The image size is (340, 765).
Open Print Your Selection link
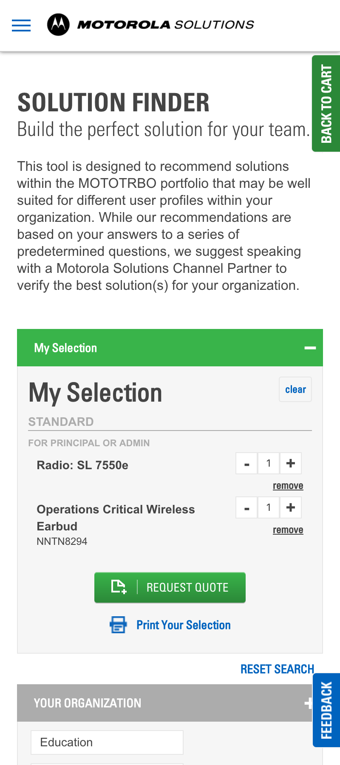[x=184, y=625]
